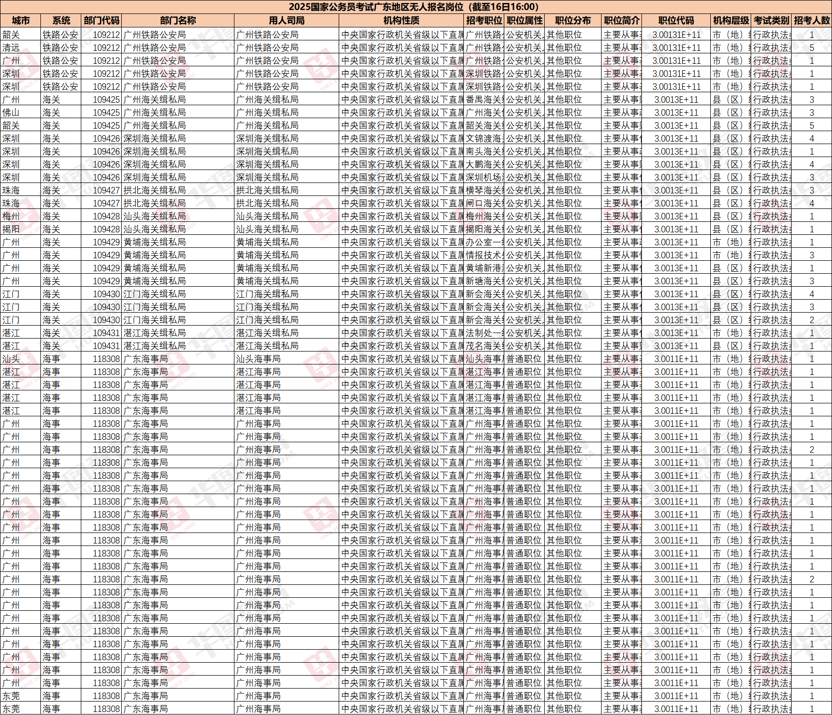Click the 梅州海关 position cell
The height and width of the screenshot is (715, 832).
click(484, 216)
